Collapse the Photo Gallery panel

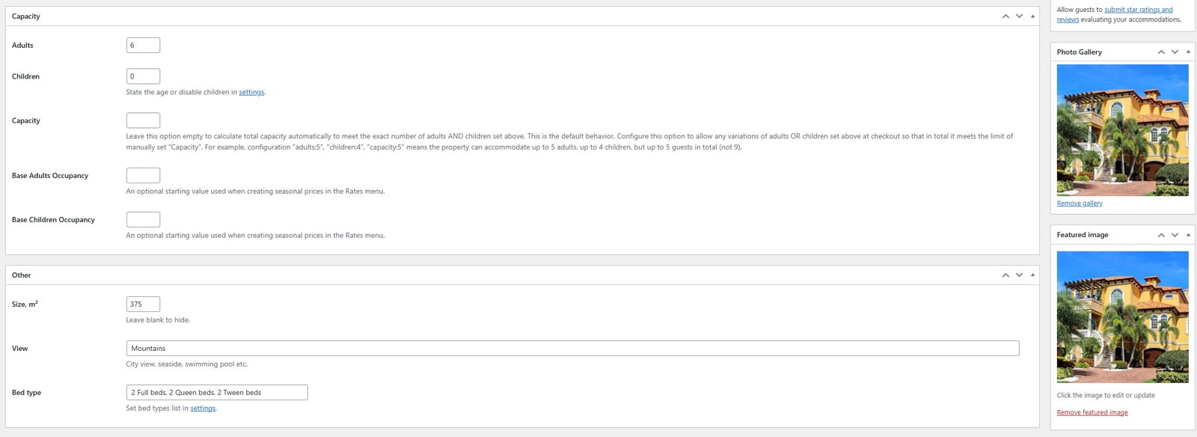(x=1187, y=52)
